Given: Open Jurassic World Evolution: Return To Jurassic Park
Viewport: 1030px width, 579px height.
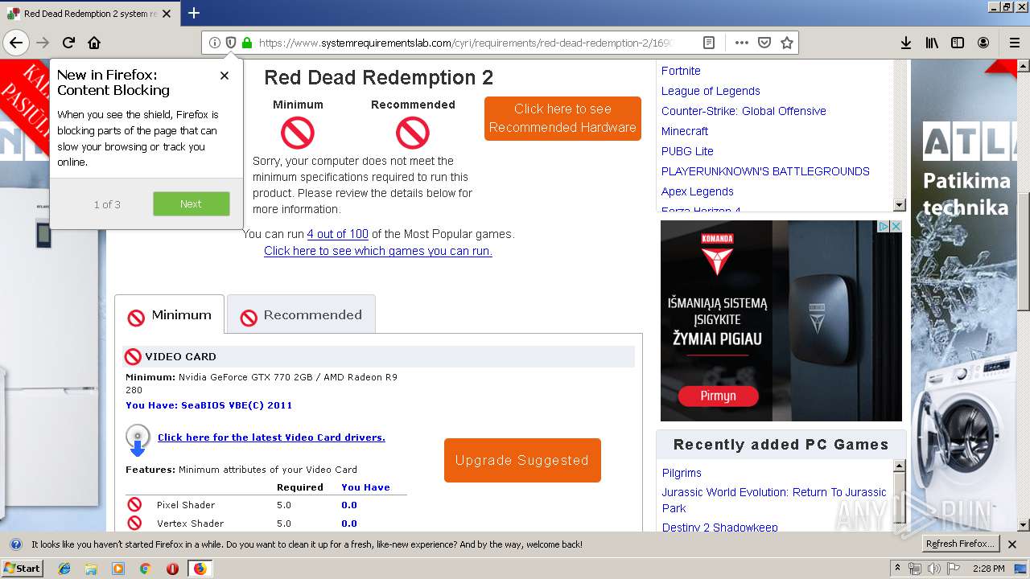Looking at the screenshot, I should coord(774,500).
